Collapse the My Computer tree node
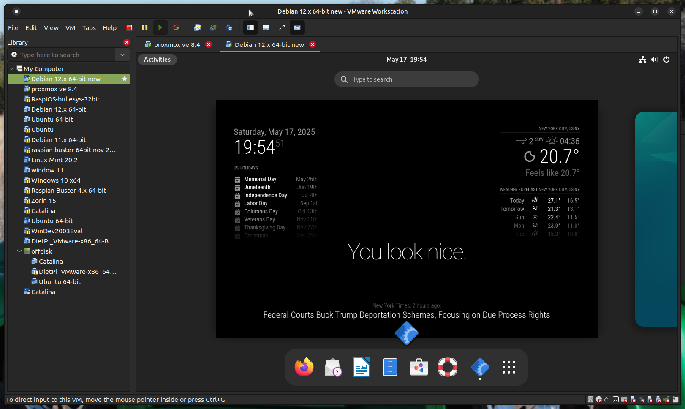This screenshot has width=685, height=409. (x=12, y=68)
